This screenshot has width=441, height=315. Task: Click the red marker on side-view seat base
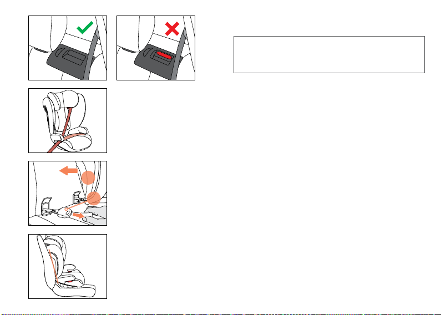point(69,281)
